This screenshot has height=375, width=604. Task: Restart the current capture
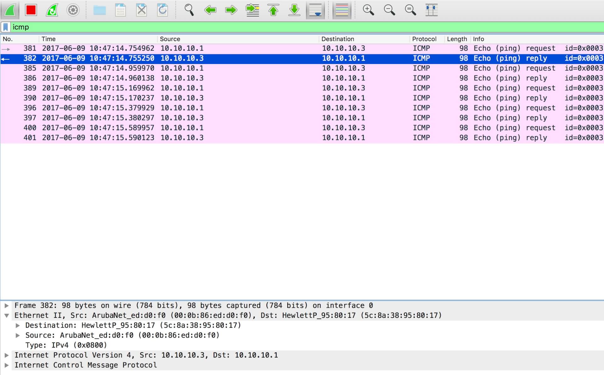[x=52, y=10]
